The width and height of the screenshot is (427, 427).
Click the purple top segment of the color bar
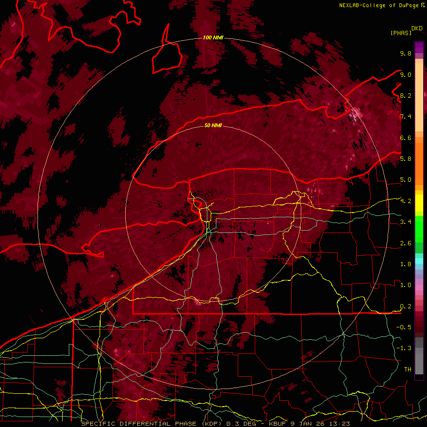coord(419,47)
